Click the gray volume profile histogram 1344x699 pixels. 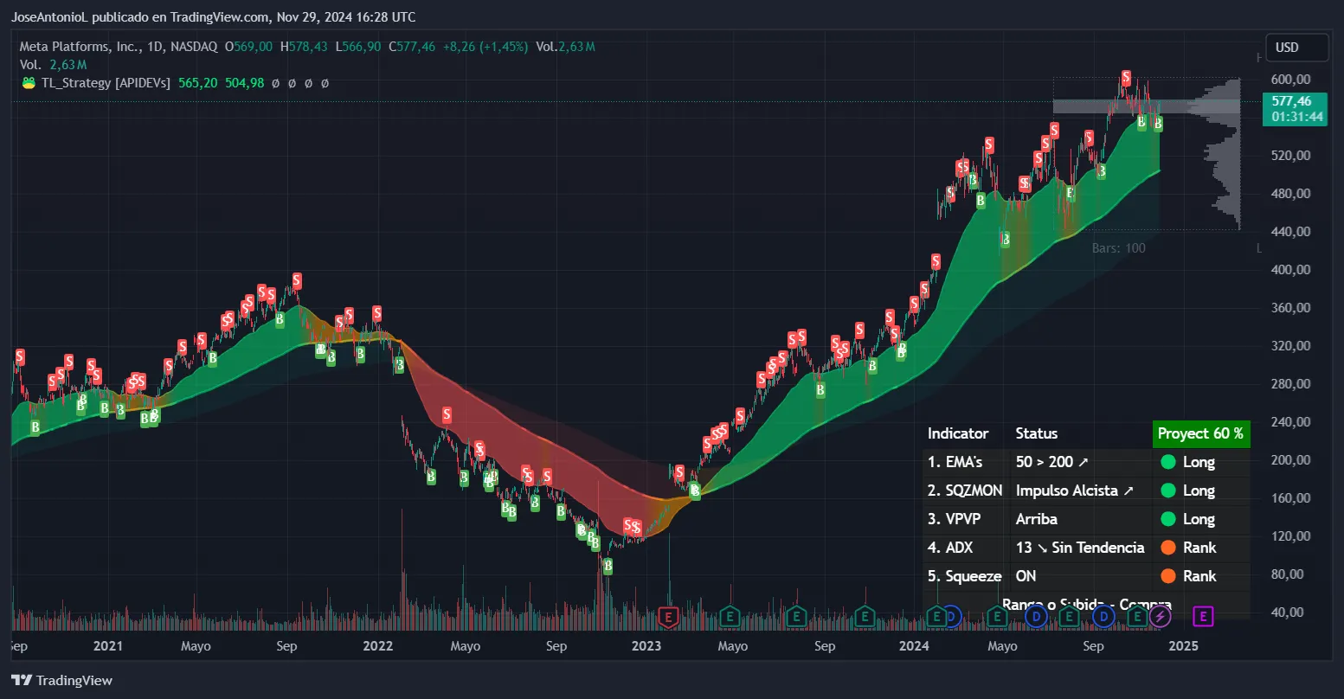click(x=1220, y=156)
